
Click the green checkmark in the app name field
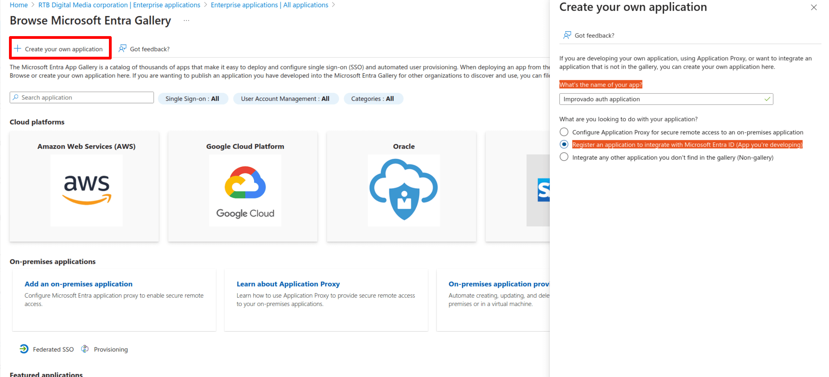pos(767,99)
